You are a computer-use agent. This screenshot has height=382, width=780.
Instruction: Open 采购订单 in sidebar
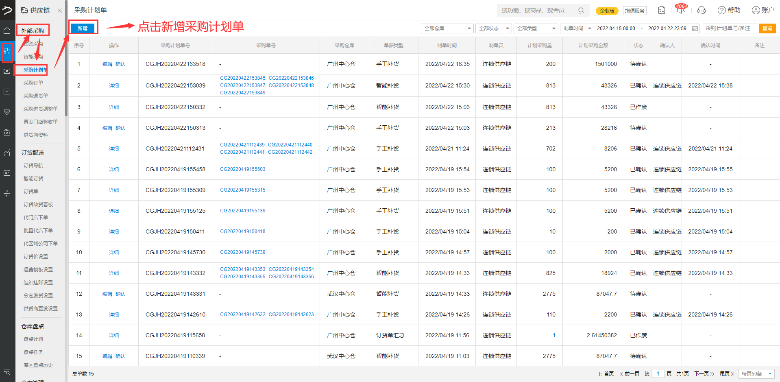click(x=33, y=83)
